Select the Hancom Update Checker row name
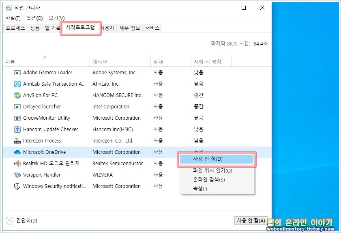Screen dimensions: 341x233 pyautogui.click(x=50, y=129)
